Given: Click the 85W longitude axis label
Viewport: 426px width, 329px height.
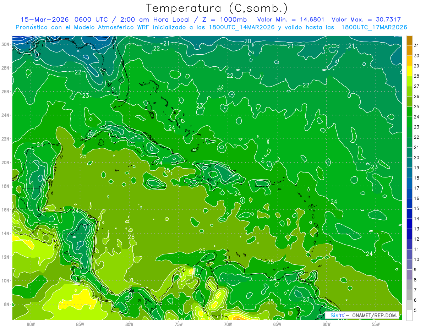Looking at the screenshot, I should coord(80,324).
